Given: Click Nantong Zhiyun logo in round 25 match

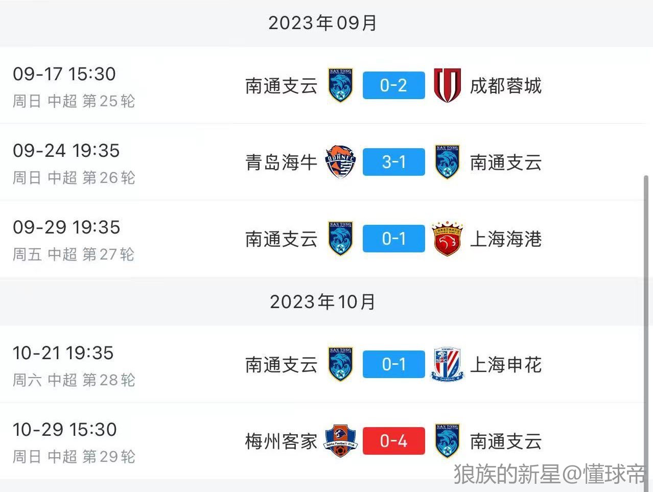Looking at the screenshot, I should click(340, 85).
